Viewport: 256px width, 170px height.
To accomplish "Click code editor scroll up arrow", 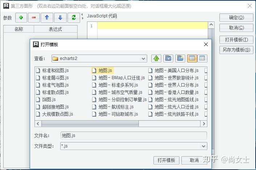I will (211, 25).
